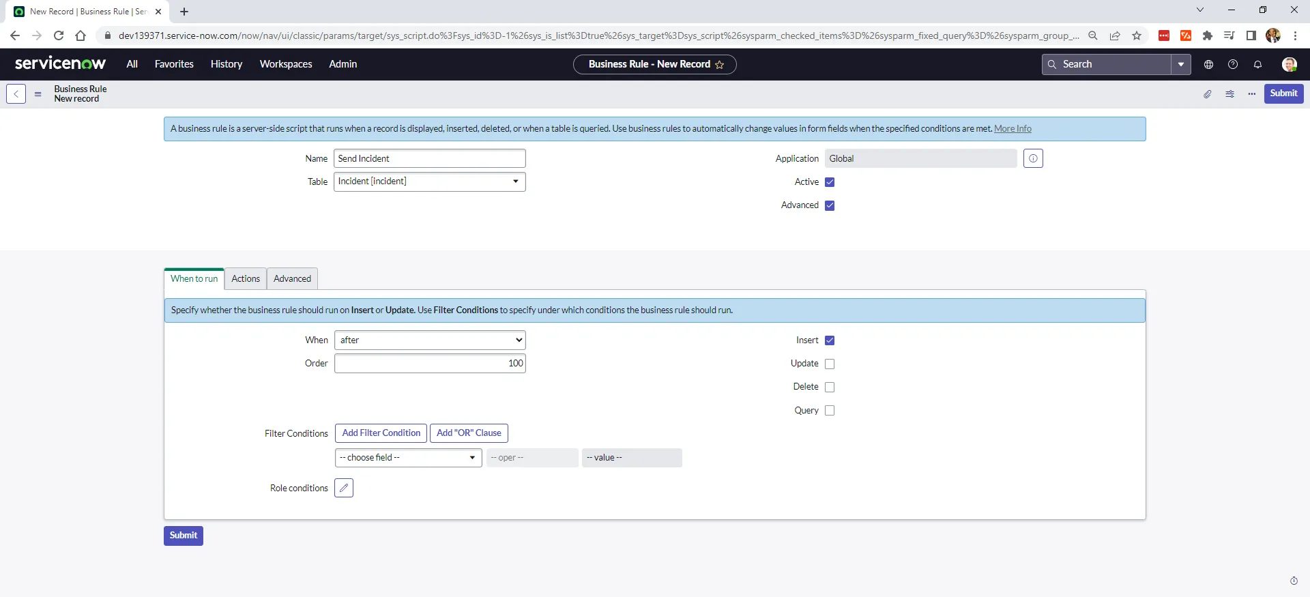Open the scope globe icon in header
Viewport: 1310px width, 597px height.
point(1208,64)
